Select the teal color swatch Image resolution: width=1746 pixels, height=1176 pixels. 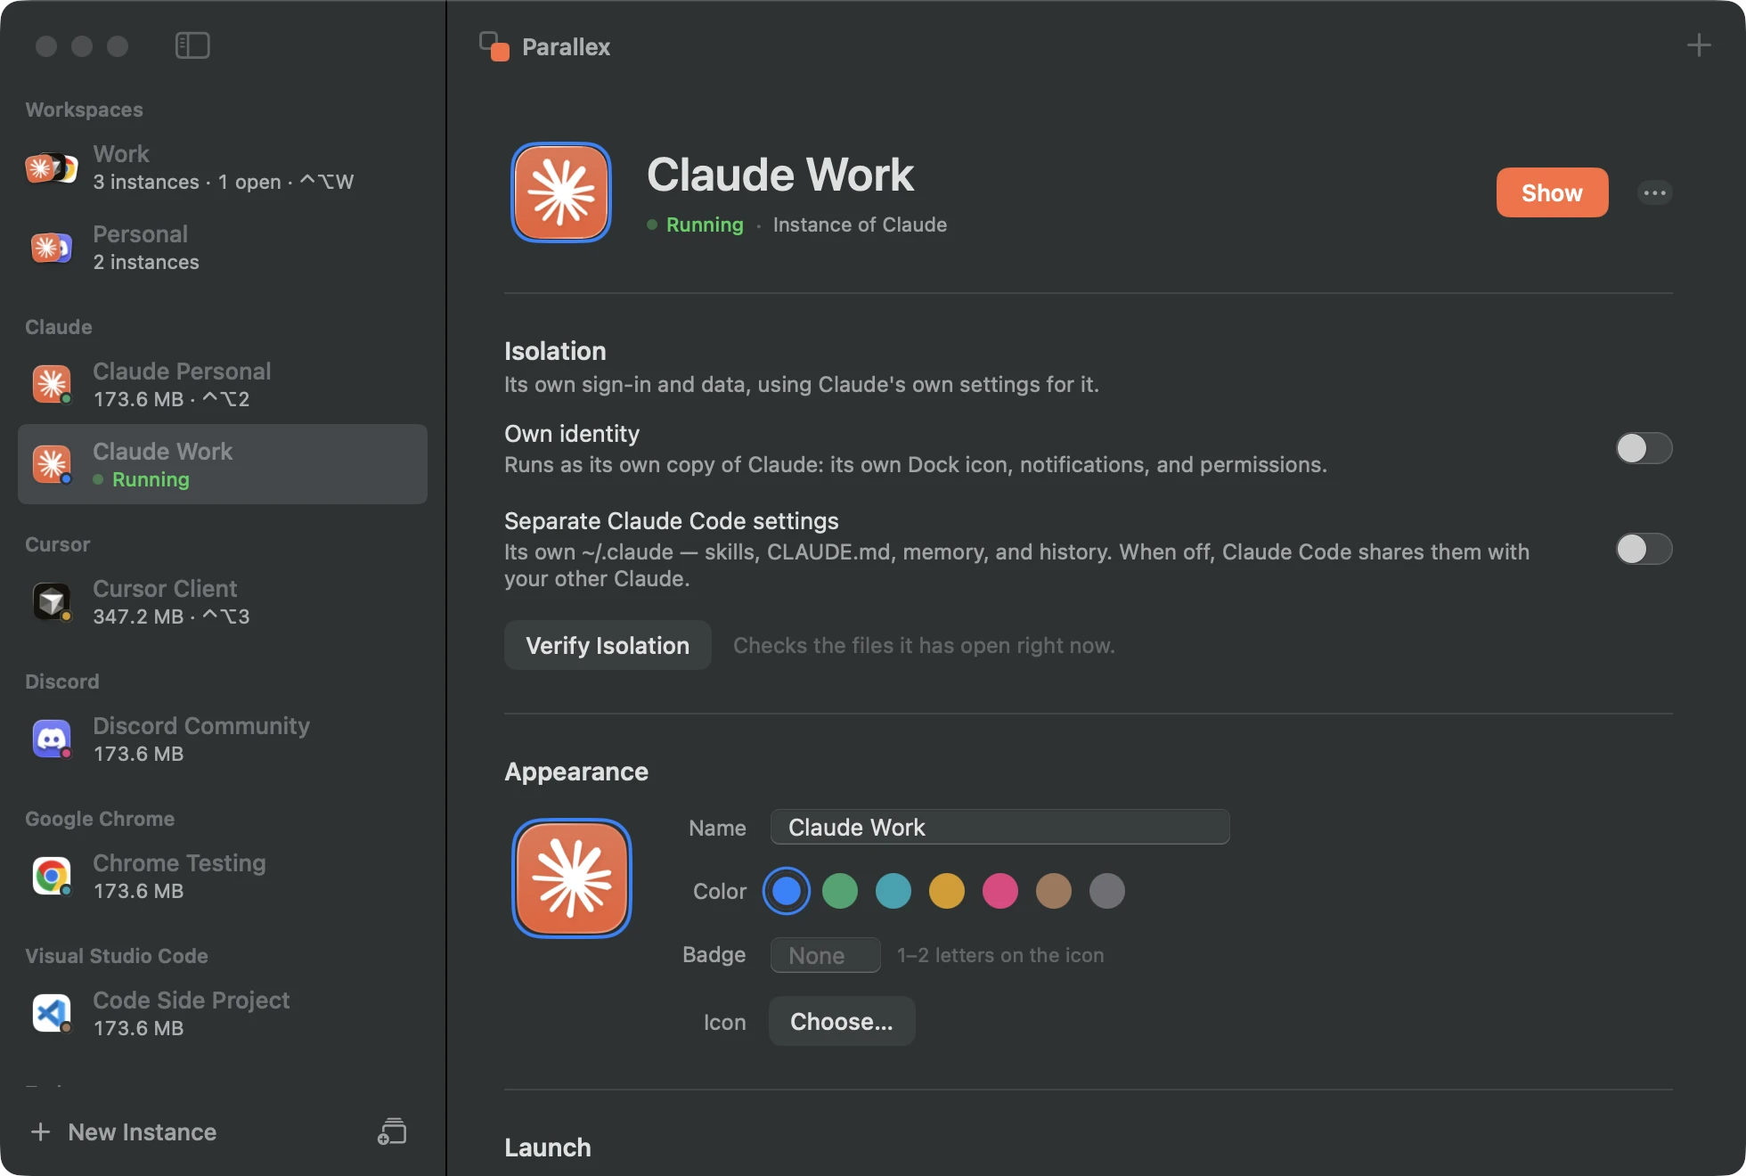[x=893, y=891]
